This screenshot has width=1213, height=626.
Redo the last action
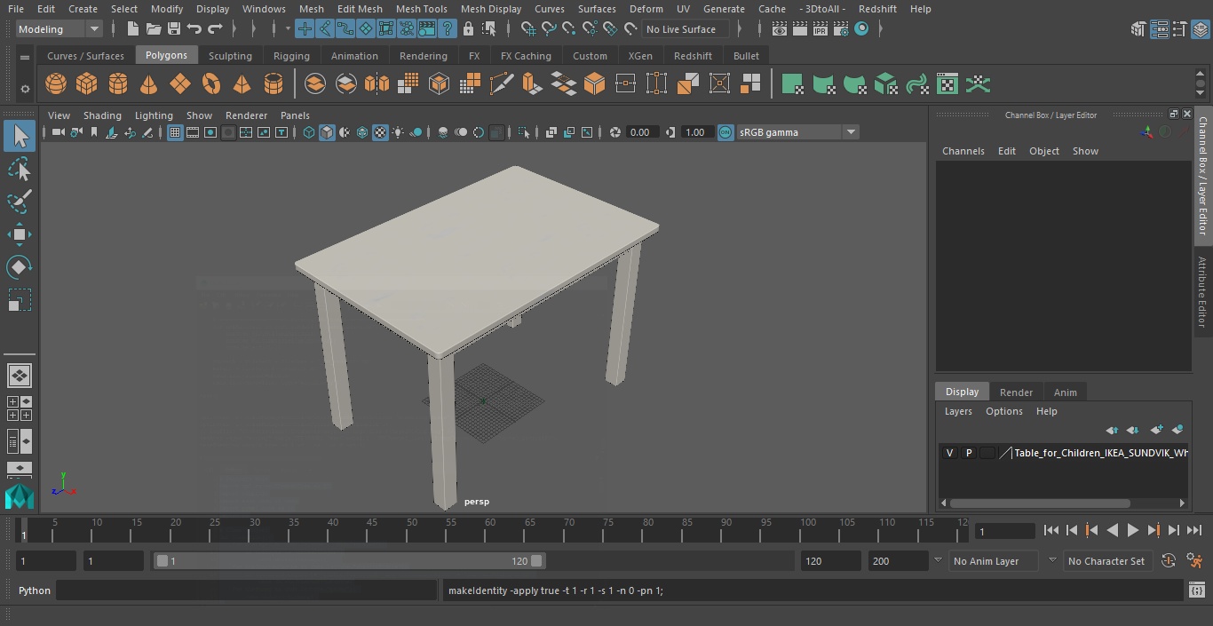coord(215,29)
